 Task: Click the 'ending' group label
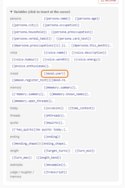15,137
